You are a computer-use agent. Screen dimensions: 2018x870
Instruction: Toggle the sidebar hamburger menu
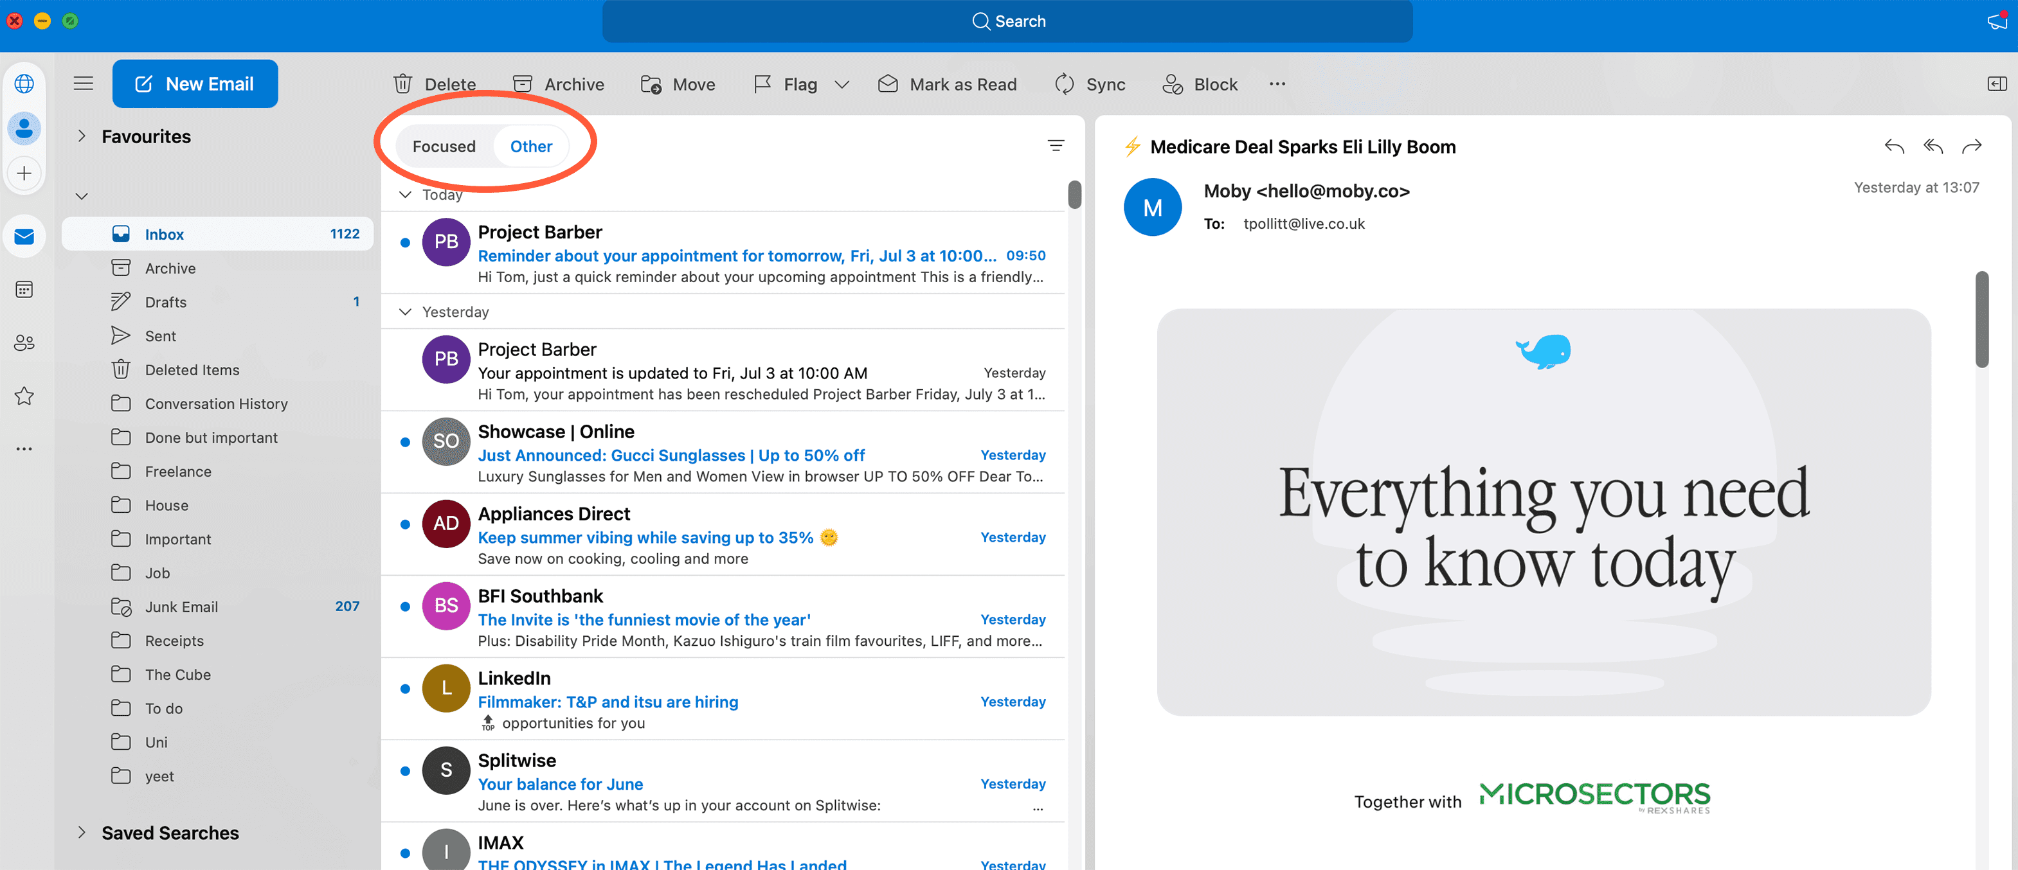[83, 84]
